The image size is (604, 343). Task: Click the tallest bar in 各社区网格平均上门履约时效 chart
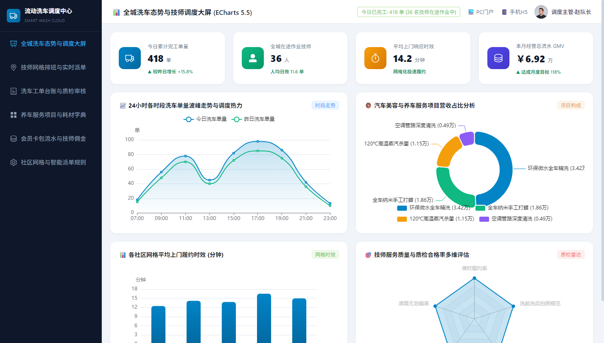coord(264,318)
